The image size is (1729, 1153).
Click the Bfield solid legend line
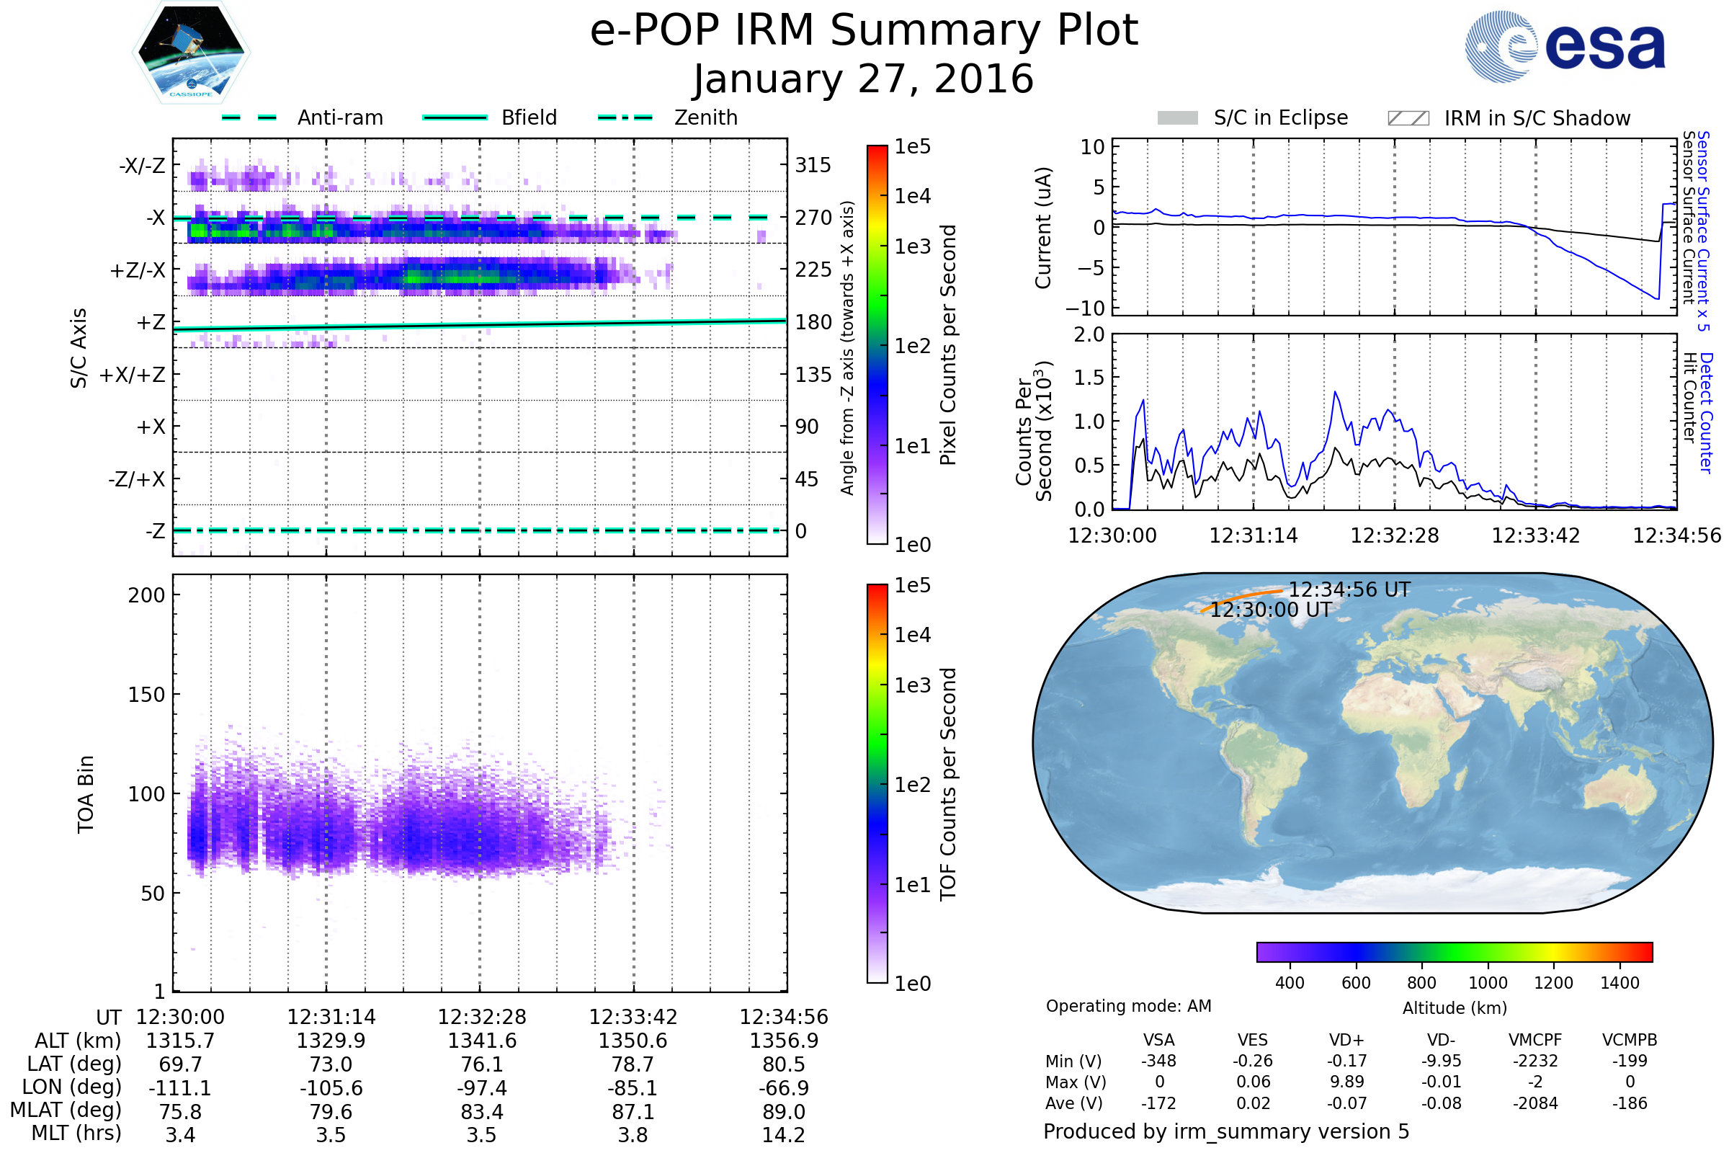(x=455, y=117)
